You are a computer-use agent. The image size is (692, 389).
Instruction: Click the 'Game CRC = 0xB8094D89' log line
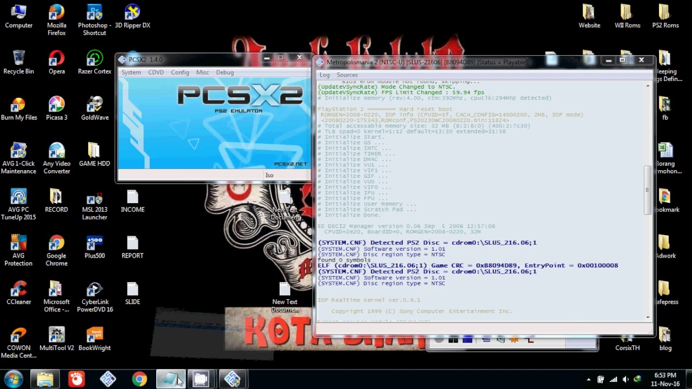(x=468, y=266)
